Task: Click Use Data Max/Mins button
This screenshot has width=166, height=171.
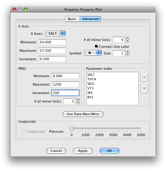Action: pos(83,114)
